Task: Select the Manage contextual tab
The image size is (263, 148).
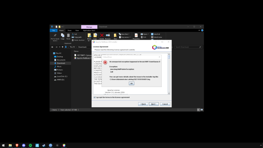Action: click(x=89, y=27)
